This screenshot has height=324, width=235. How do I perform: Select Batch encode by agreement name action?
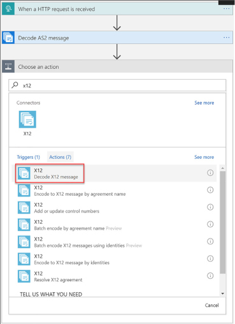114,225
